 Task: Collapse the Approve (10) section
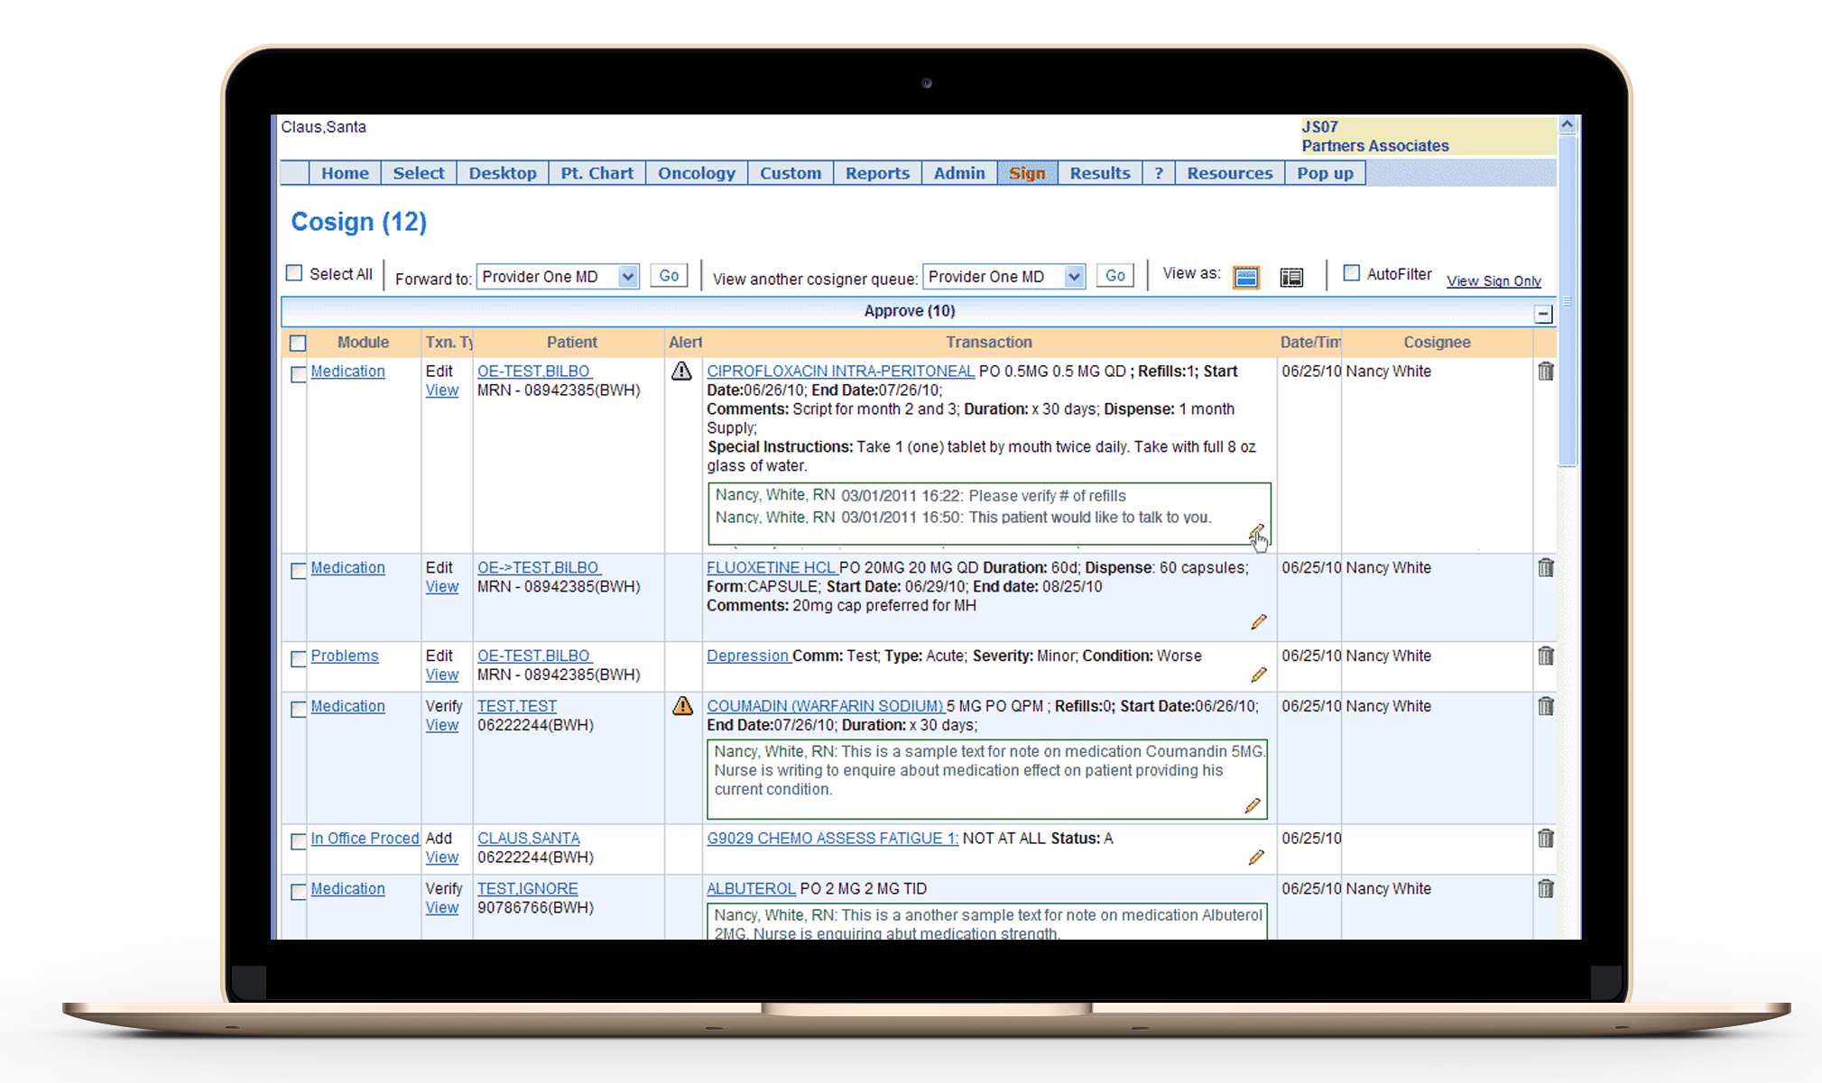click(x=1543, y=314)
